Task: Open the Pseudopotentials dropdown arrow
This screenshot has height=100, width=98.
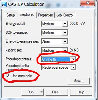Action: (73, 59)
